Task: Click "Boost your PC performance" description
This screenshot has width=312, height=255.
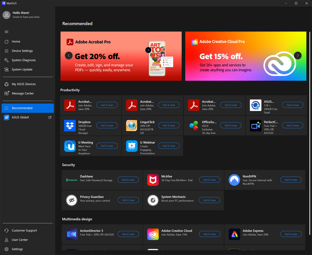Action: [177, 201]
